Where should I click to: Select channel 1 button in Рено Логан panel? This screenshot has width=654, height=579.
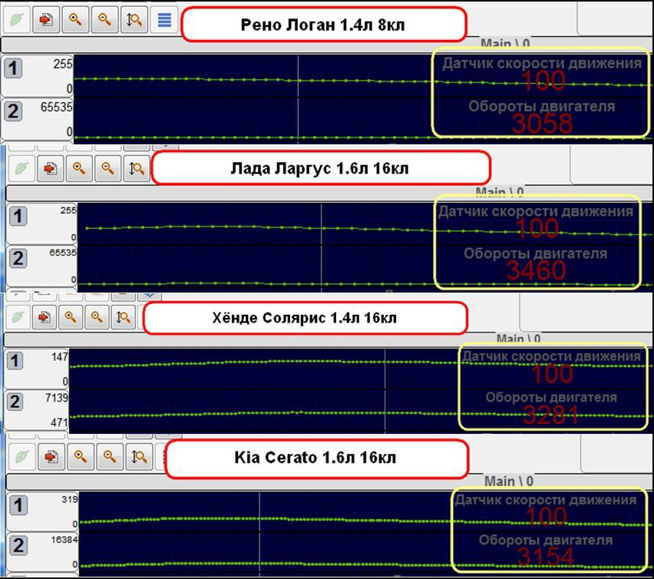[x=13, y=68]
